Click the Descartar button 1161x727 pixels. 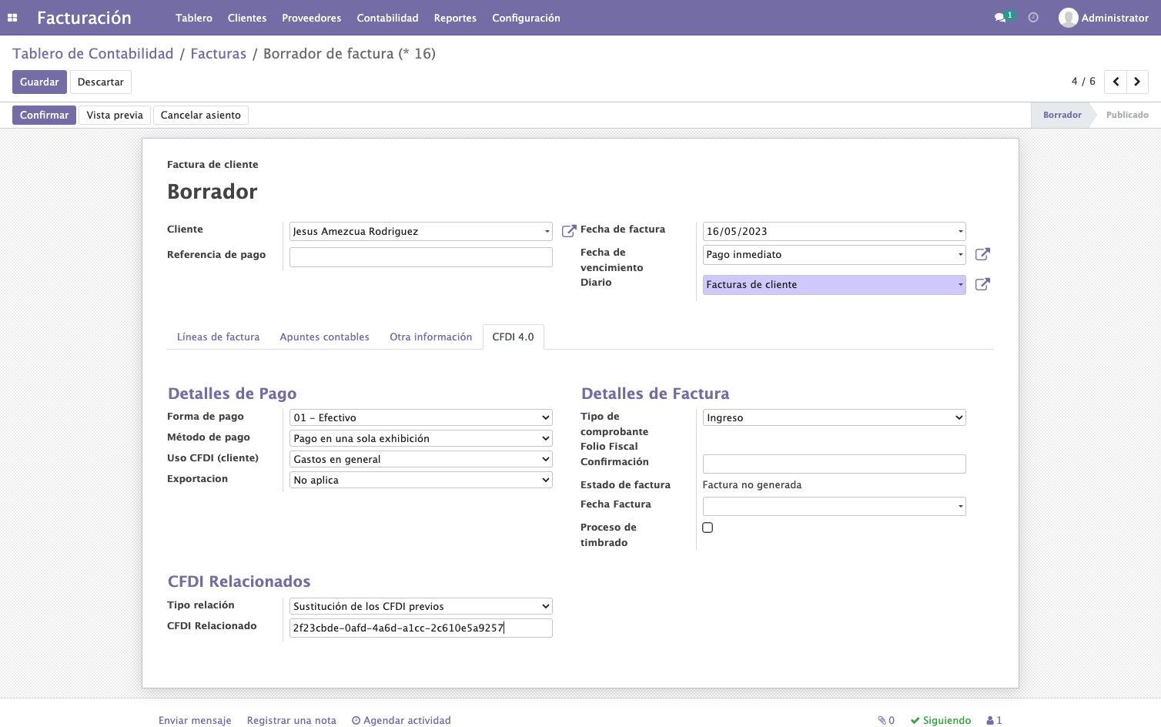(101, 82)
